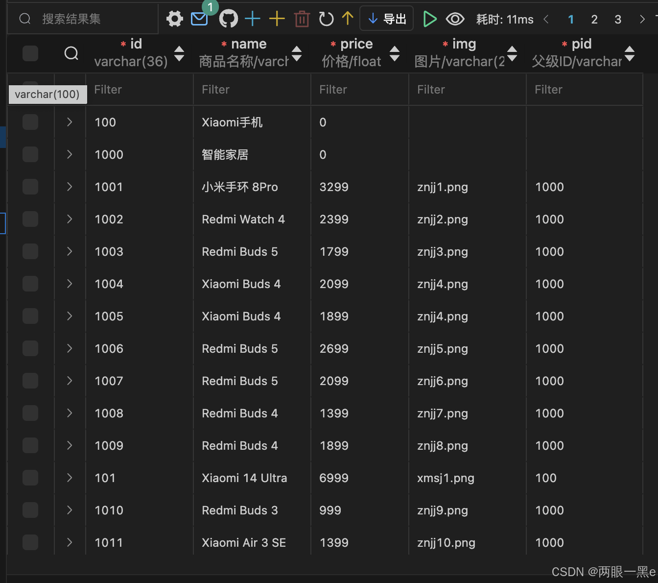Check the checkbox for row id 1000
The width and height of the screenshot is (658, 583).
pos(30,154)
